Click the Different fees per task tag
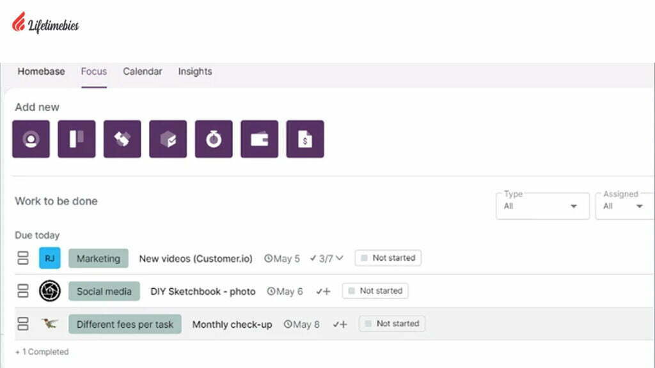The height and width of the screenshot is (368, 655). click(125, 324)
